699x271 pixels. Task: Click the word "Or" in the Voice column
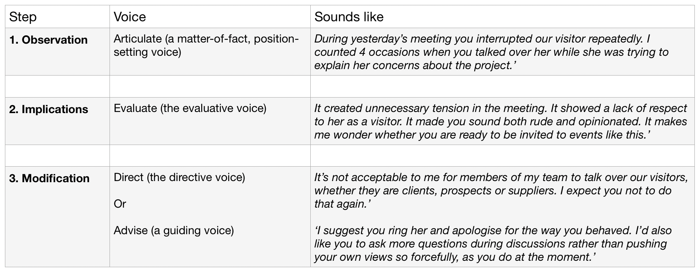120,204
